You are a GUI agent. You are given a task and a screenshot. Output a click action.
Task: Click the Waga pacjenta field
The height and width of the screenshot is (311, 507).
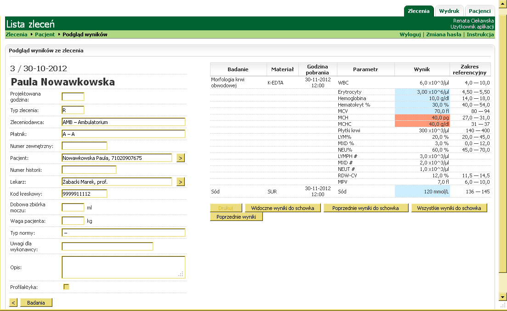coord(73,221)
